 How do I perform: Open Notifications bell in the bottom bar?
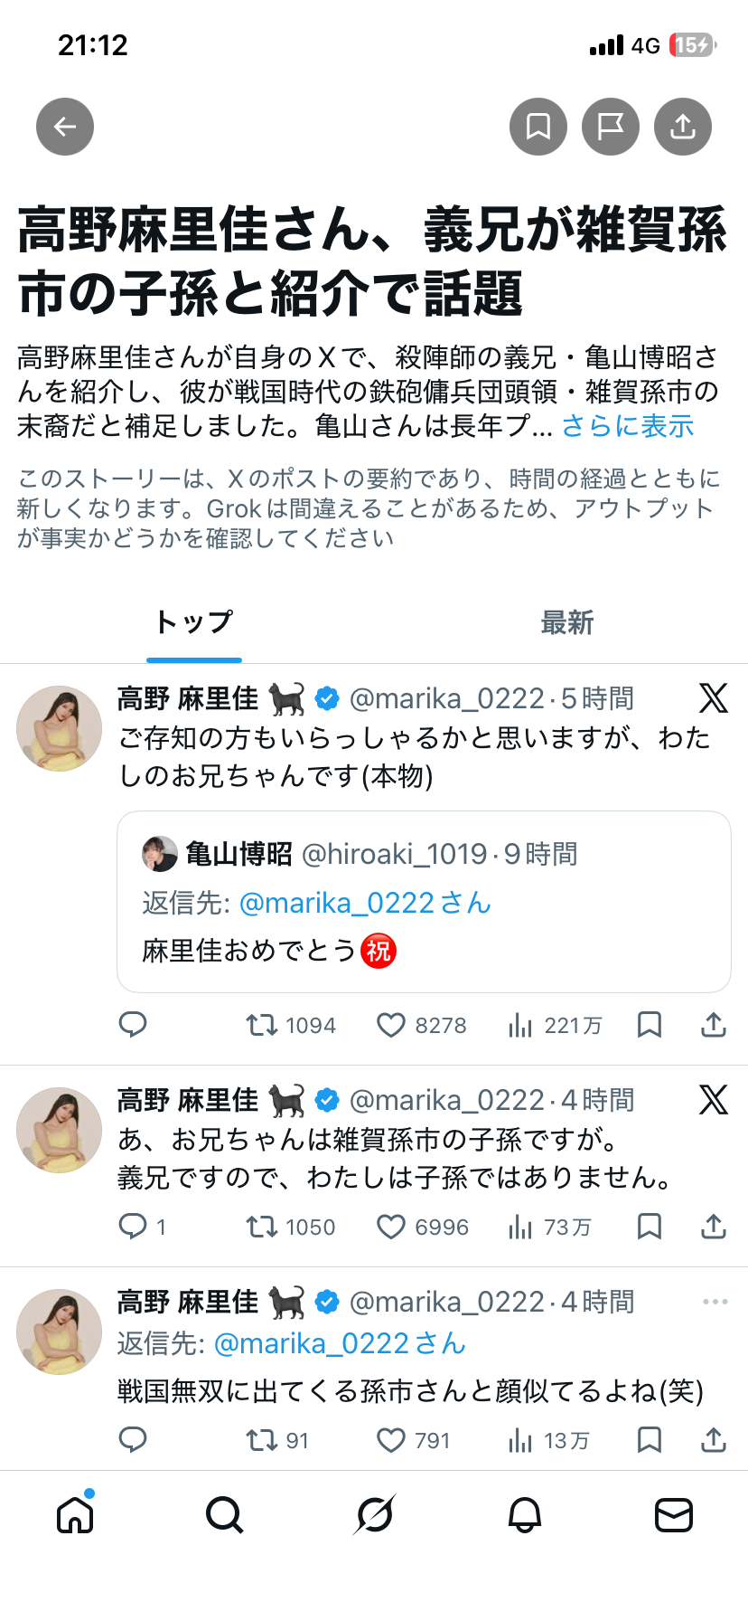[524, 1514]
